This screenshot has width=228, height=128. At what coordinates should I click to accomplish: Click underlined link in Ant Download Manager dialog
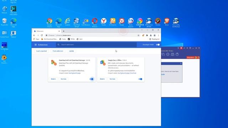tap(163, 74)
